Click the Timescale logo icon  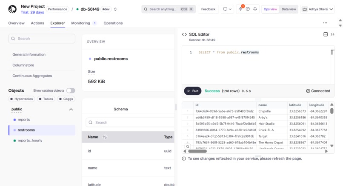12,9
